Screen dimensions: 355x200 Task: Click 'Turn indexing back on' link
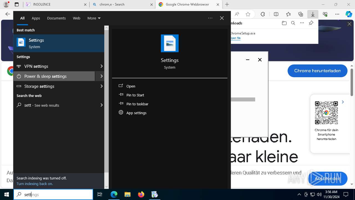click(35, 184)
